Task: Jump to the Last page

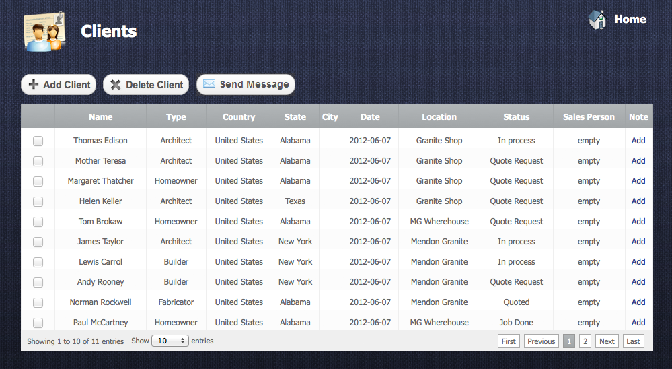Action: coord(633,341)
